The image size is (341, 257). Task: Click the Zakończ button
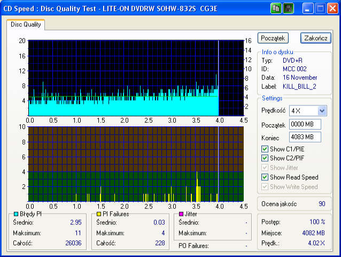coord(316,38)
